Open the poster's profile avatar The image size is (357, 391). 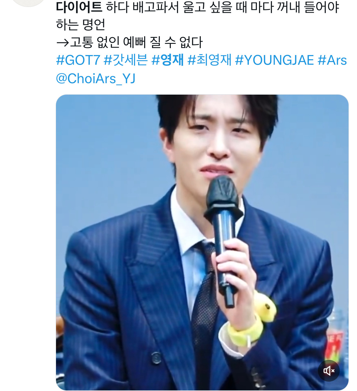point(29,2)
